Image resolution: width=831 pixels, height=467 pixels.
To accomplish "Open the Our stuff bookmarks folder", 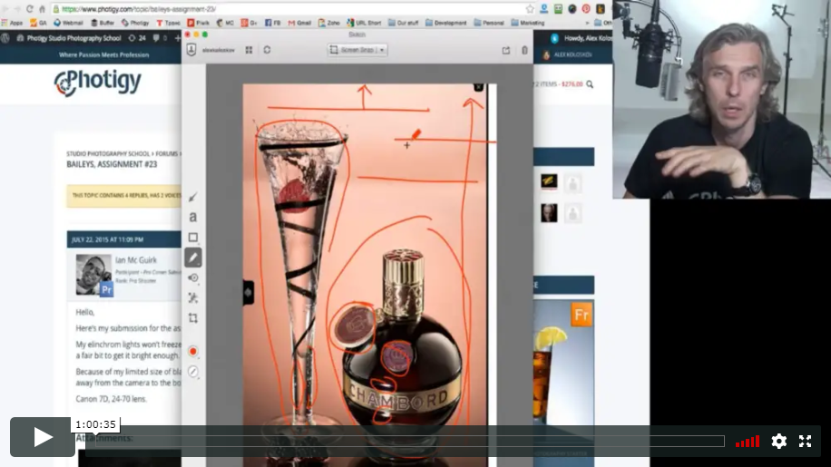I will pyautogui.click(x=404, y=23).
